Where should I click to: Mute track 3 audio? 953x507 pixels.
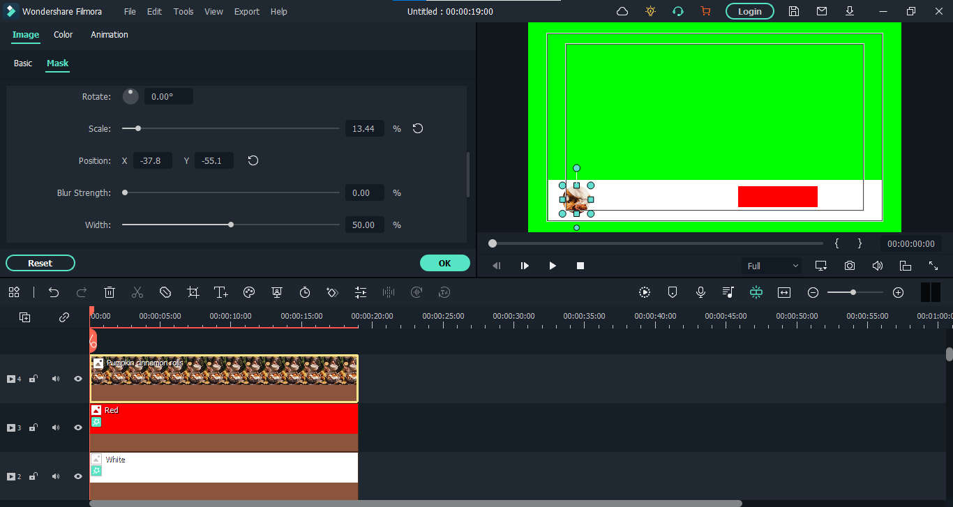[x=56, y=427]
